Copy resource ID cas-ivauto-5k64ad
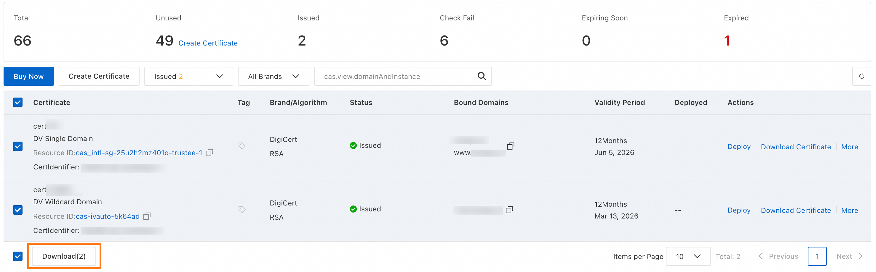This screenshot has height=272, width=876. (x=147, y=216)
